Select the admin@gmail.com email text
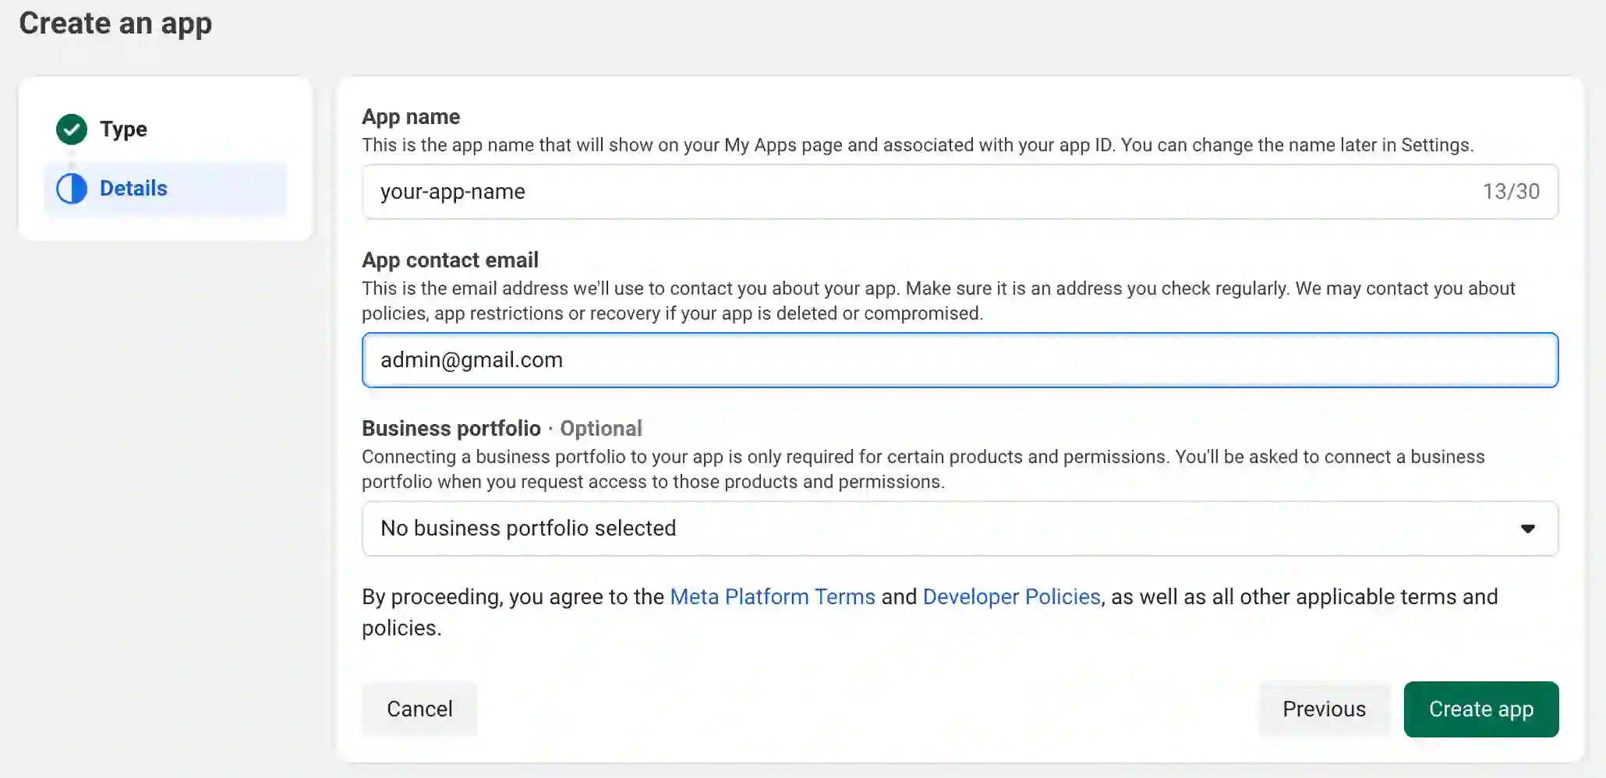 471,360
